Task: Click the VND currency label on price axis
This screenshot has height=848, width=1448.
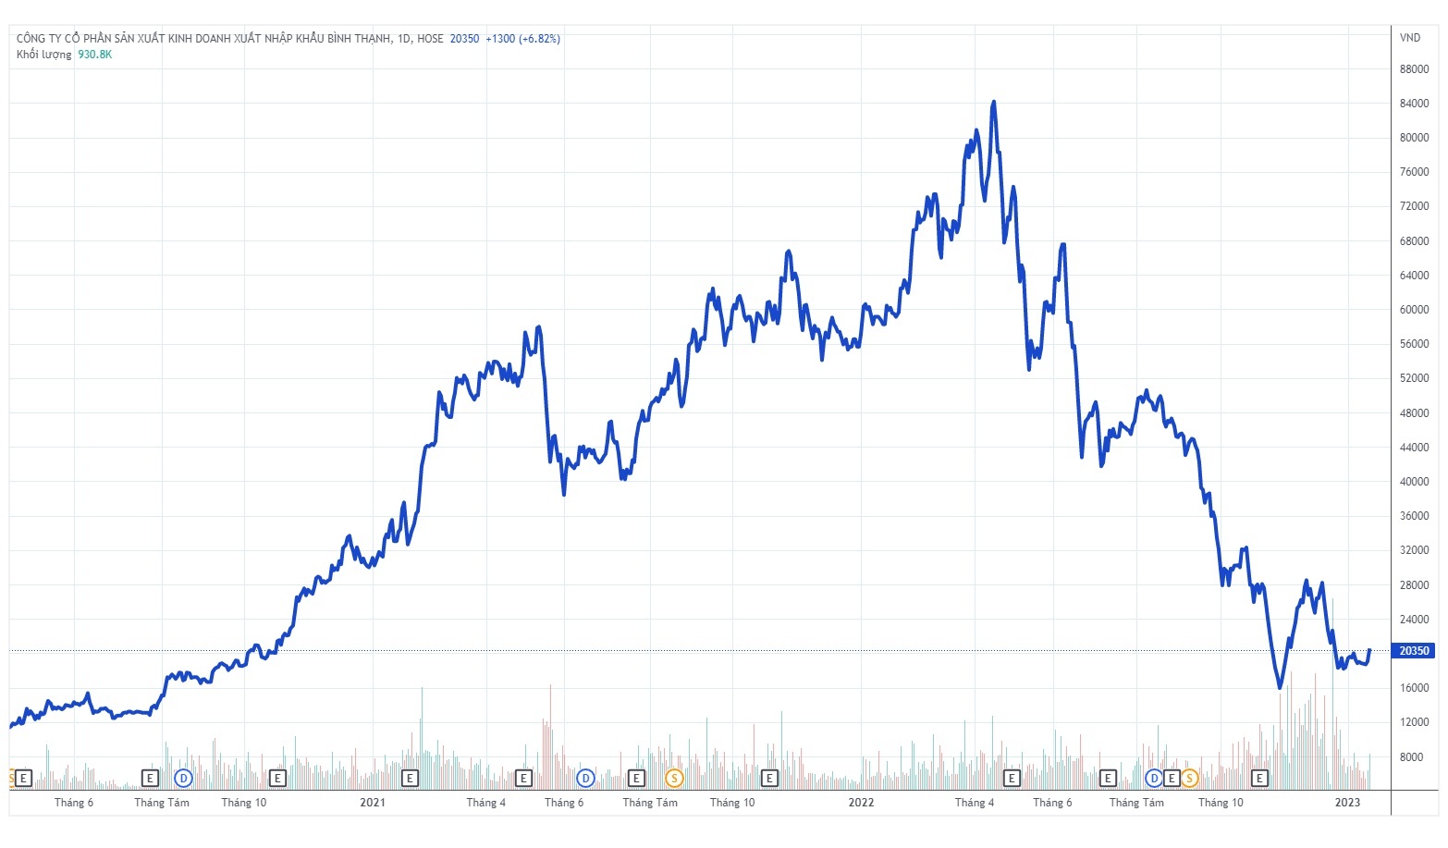Action: coord(1409,38)
